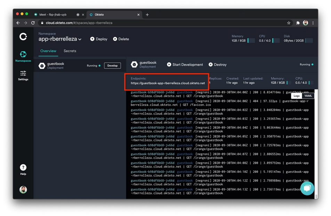Viewport: 331px width, 216px height.
Task: Open the chat bubble in bottom-right corner
Action: [x=307, y=188]
